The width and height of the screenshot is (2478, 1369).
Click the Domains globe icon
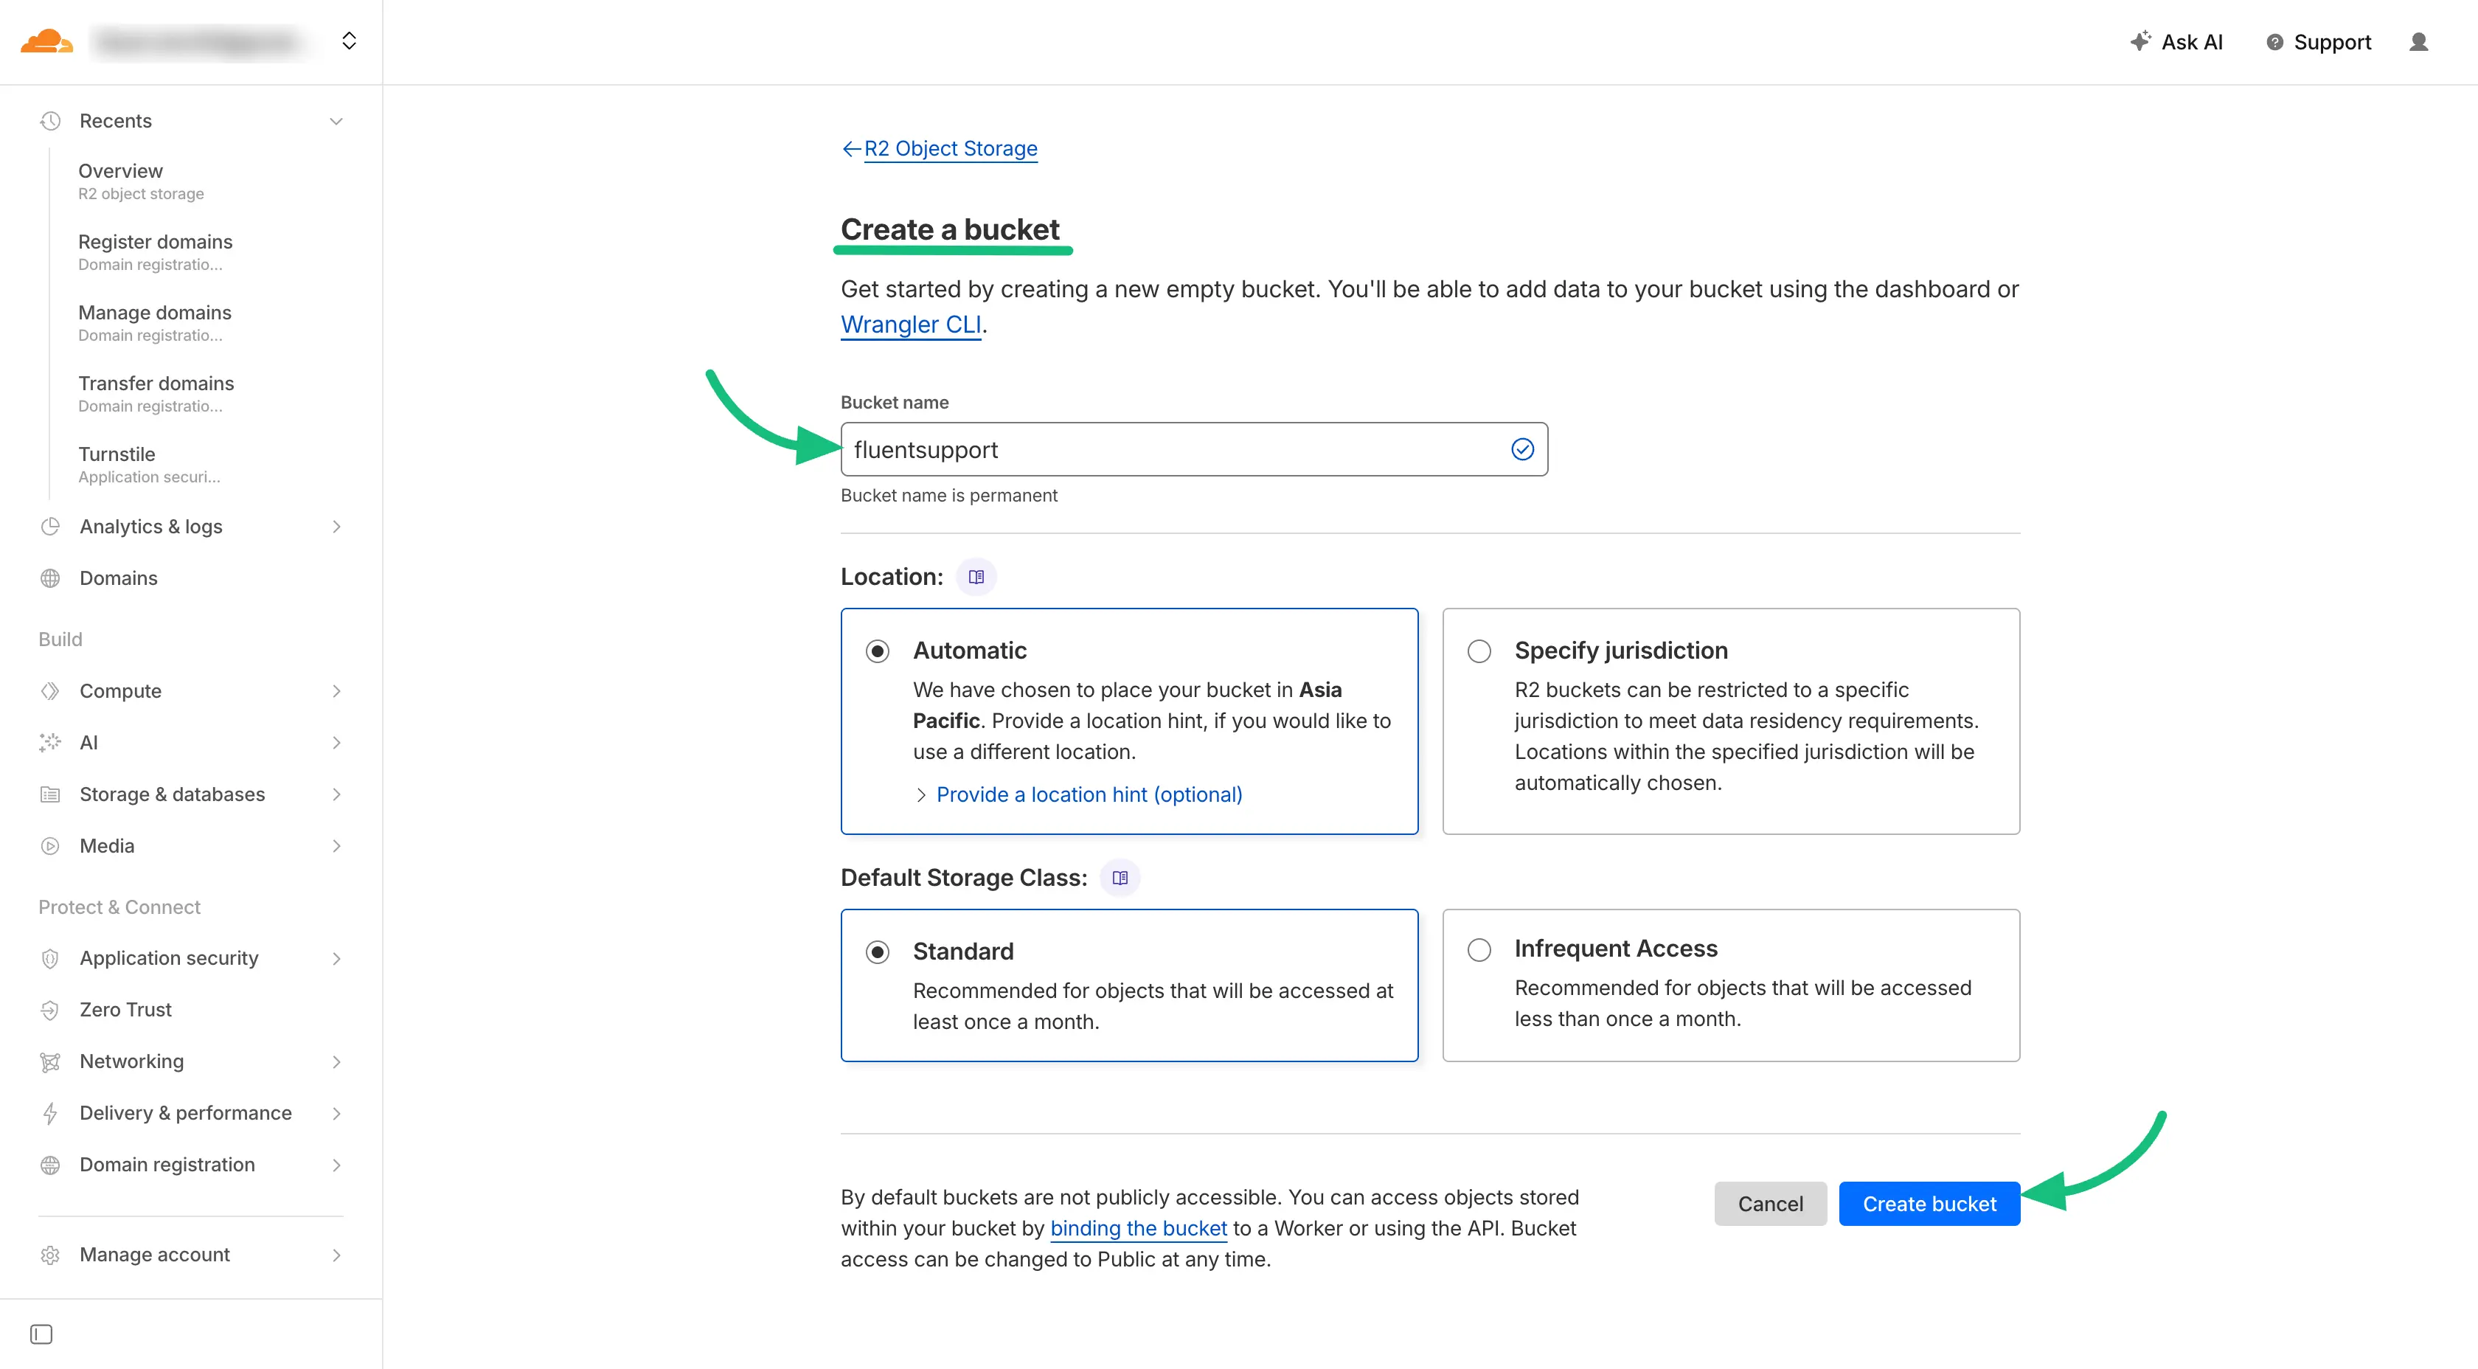click(x=50, y=578)
